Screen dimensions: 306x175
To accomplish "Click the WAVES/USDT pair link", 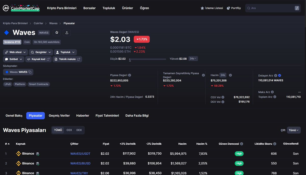I will tap(80, 154).
